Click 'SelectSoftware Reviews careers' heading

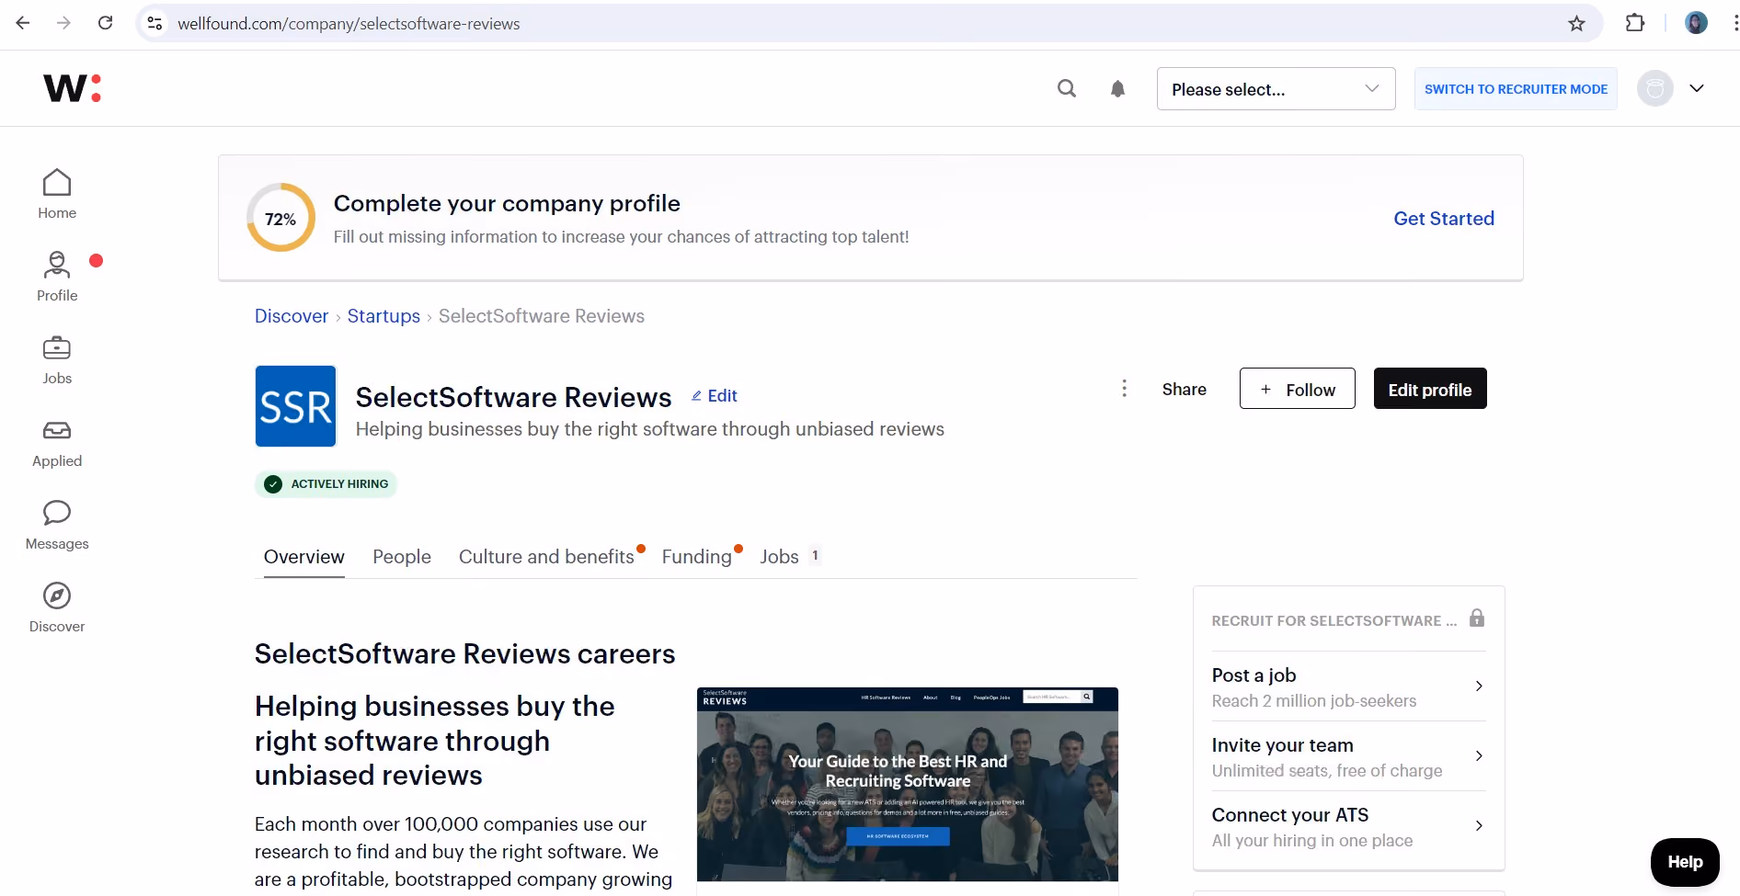click(x=465, y=654)
